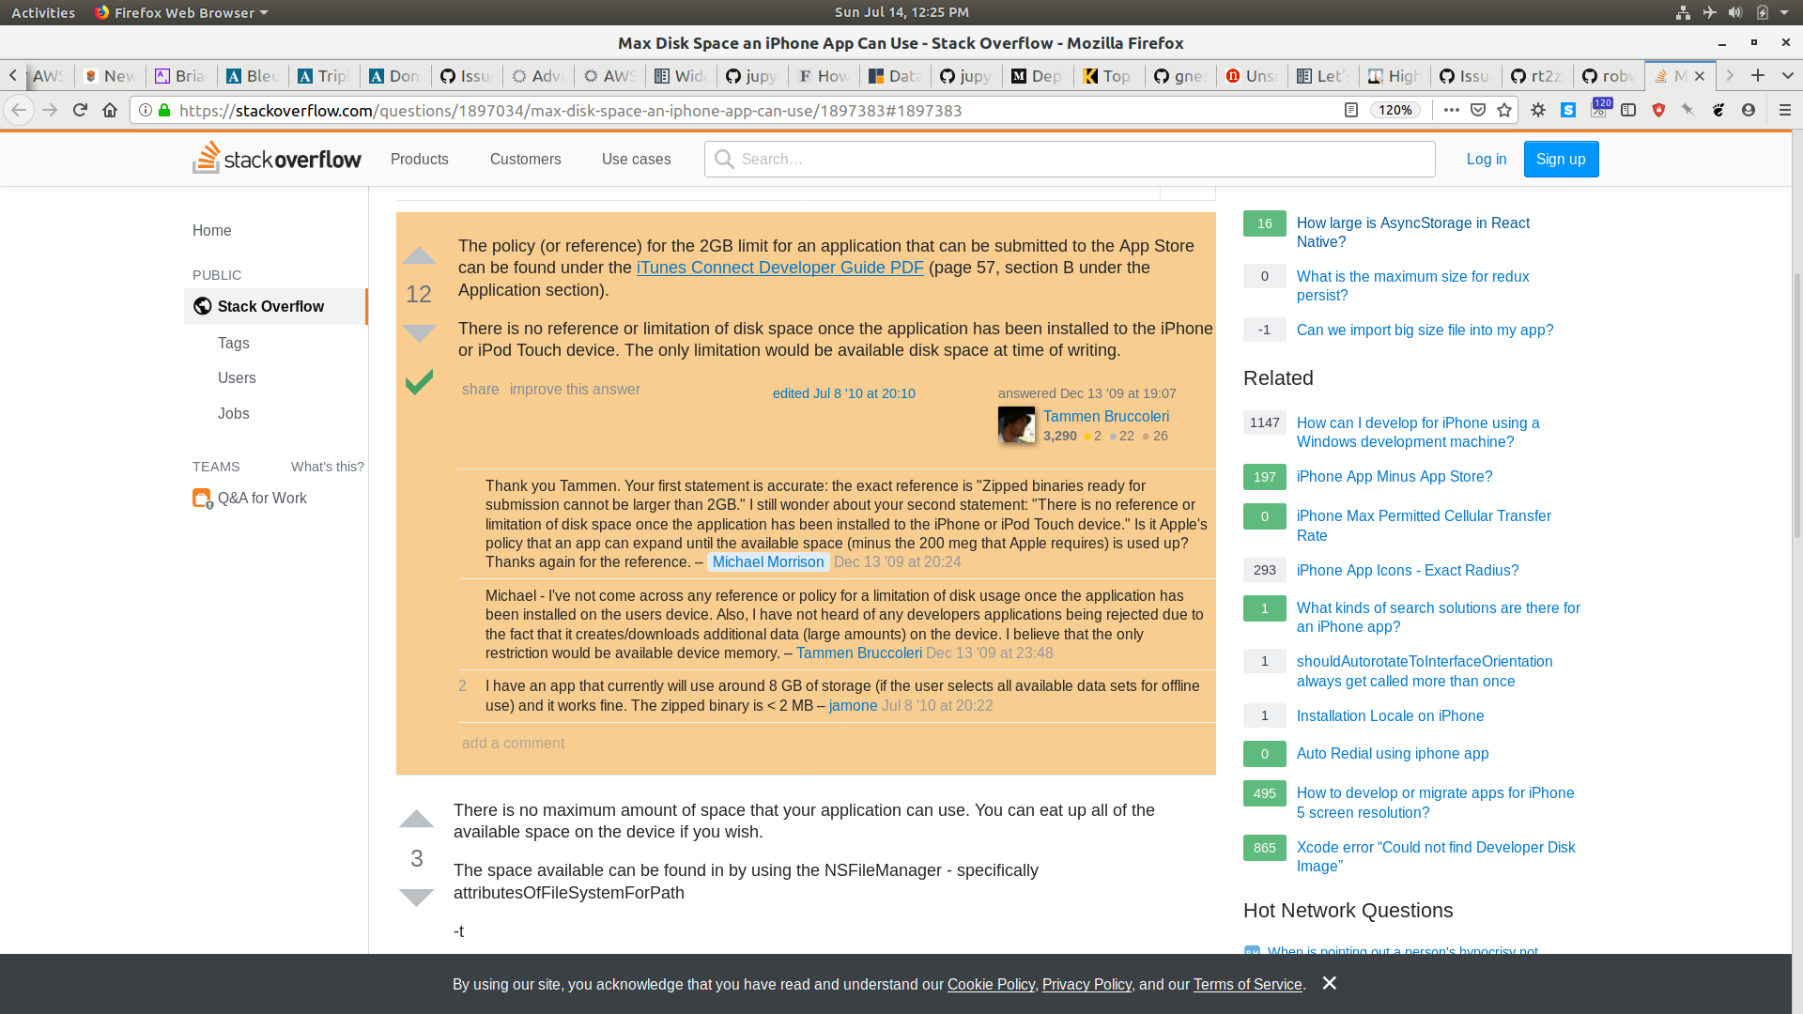Viewport: 1803px width, 1014px height.
Task: Open the extension with the 120 badge
Action: [x=1599, y=108]
